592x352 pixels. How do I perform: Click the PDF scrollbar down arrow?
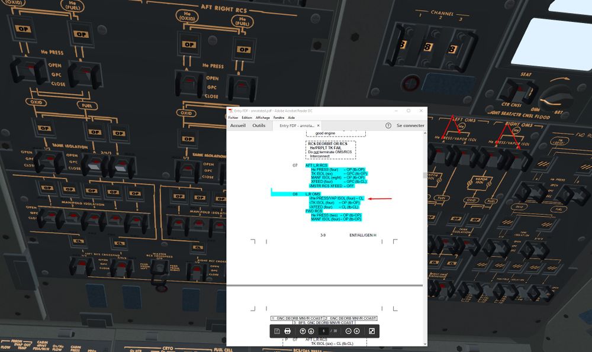(425, 344)
